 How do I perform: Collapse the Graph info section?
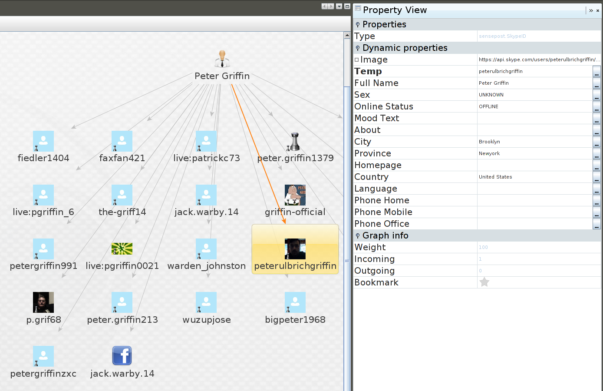[357, 235]
